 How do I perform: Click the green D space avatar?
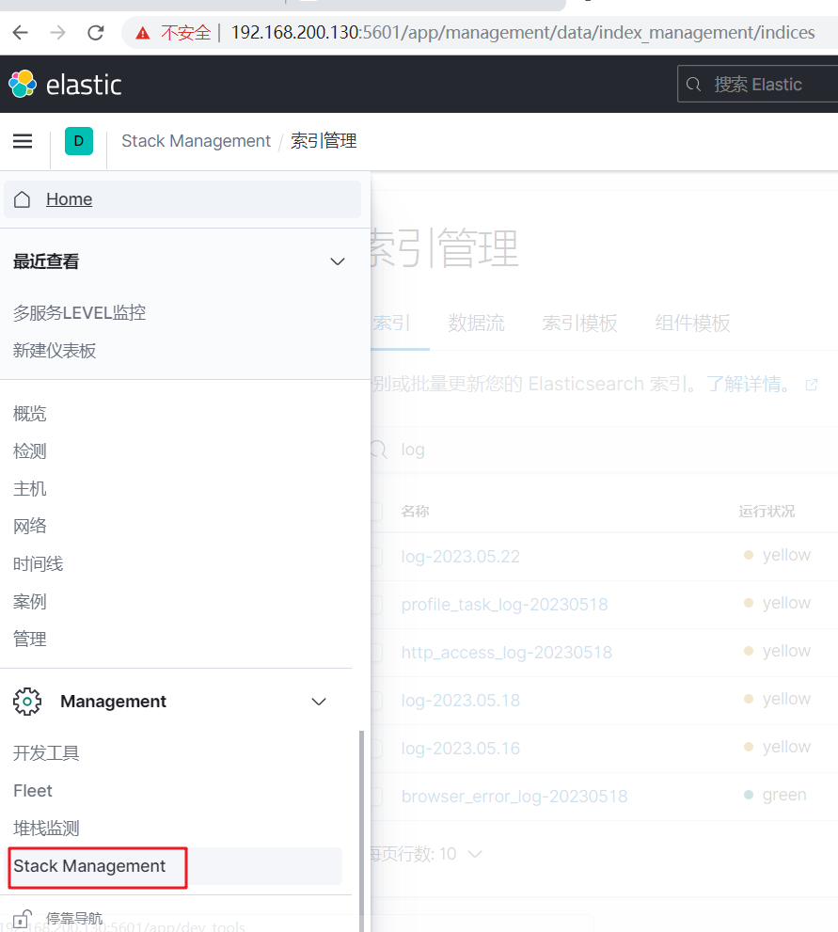79,141
